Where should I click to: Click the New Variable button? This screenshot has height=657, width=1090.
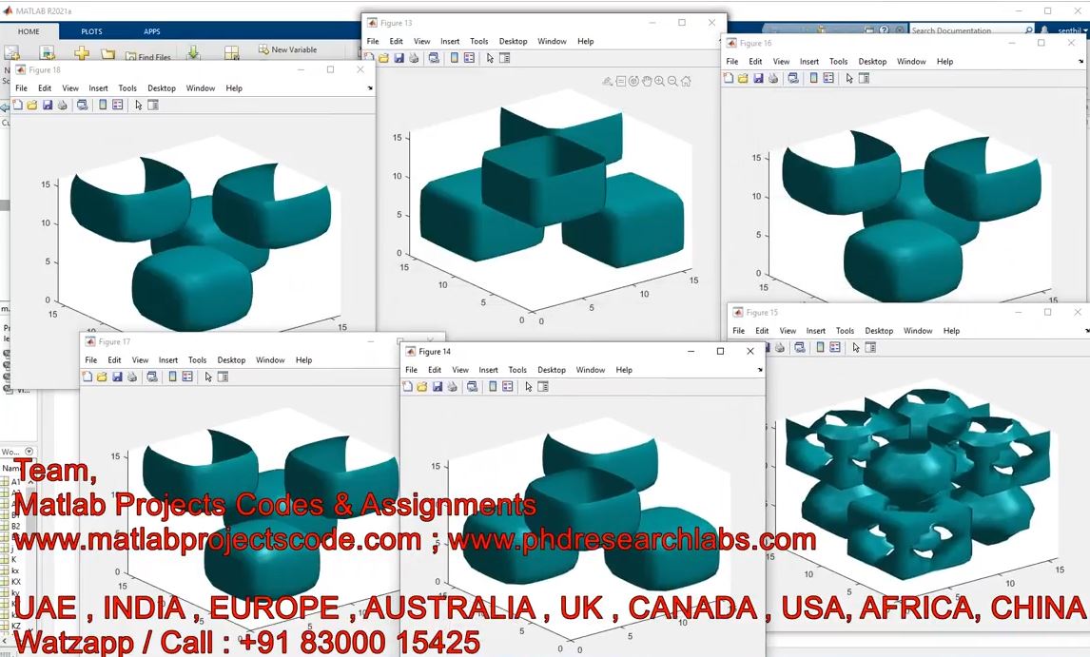[x=288, y=49]
